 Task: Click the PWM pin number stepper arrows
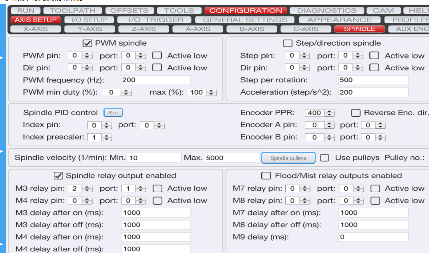(x=87, y=55)
